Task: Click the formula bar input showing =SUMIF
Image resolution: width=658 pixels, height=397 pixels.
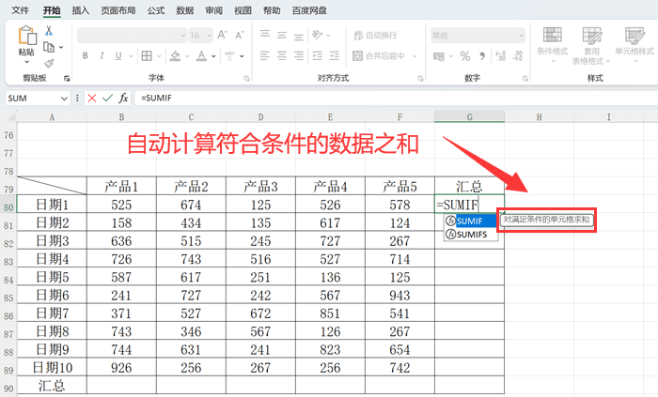Action: point(396,98)
